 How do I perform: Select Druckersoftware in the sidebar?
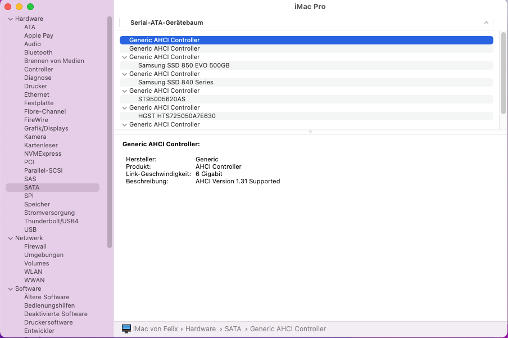pos(48,322)
